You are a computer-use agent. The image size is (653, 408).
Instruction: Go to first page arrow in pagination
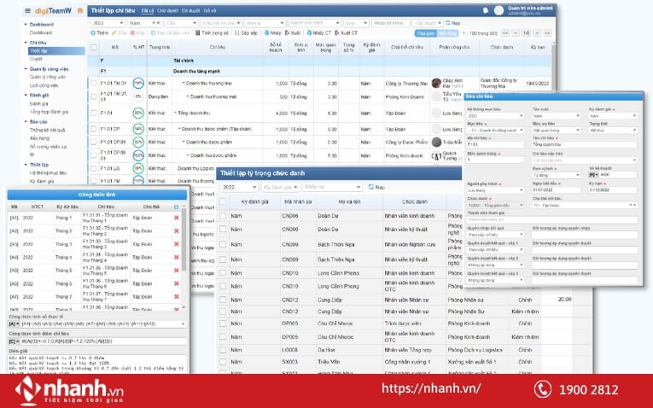click(505, 33)
